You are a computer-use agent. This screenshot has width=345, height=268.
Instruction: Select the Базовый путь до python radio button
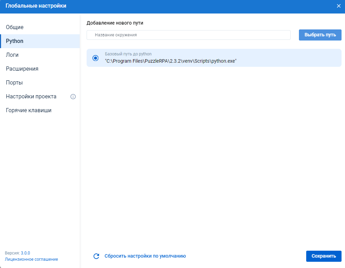coord(96,58)
